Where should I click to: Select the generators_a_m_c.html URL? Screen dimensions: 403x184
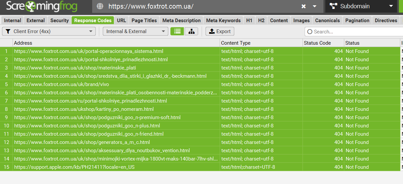click(x=82, y=142)
